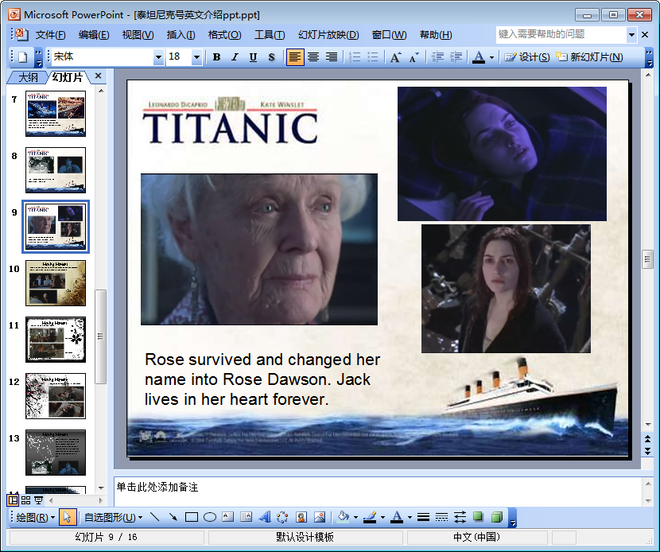Open the font name dropdown

coord(158,57)
